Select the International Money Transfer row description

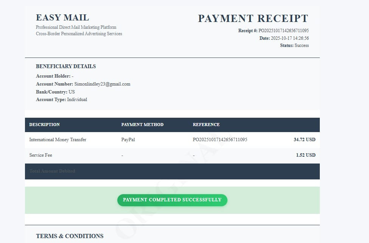[58, 140]
